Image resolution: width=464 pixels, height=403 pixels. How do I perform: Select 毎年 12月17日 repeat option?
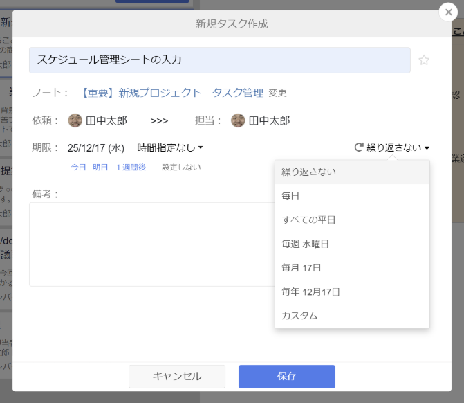click(x=352, y=292)
